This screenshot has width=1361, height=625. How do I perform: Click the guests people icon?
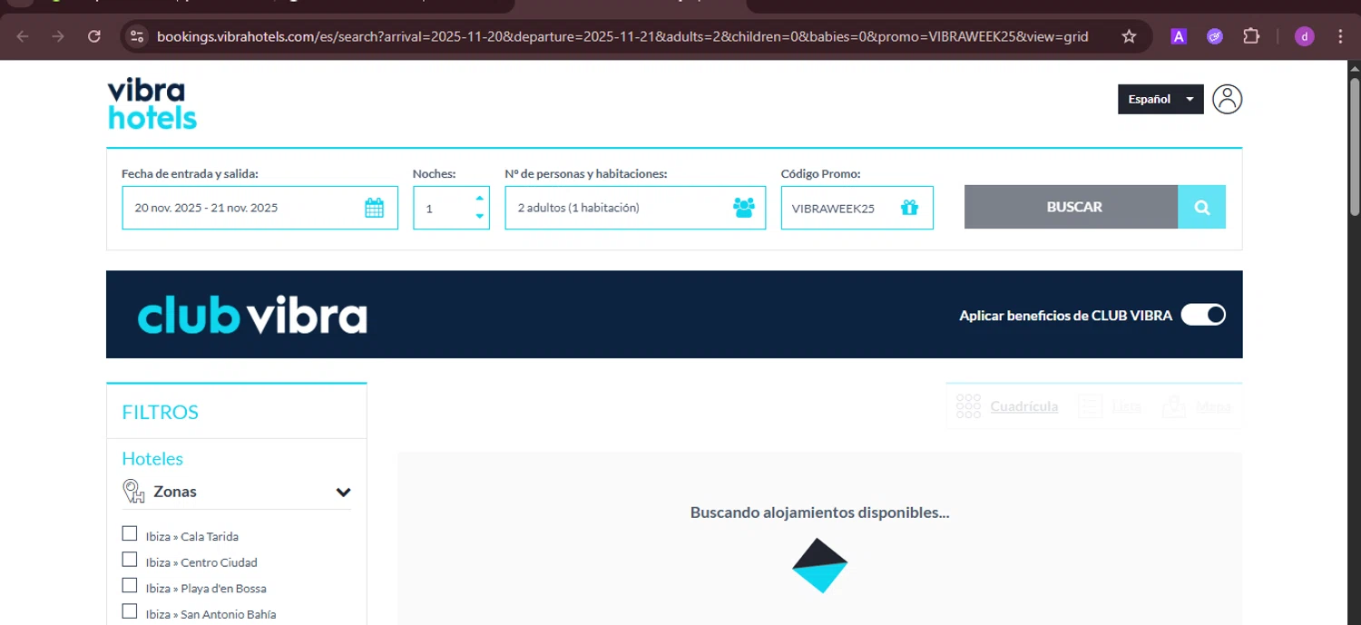pos(743,208)
